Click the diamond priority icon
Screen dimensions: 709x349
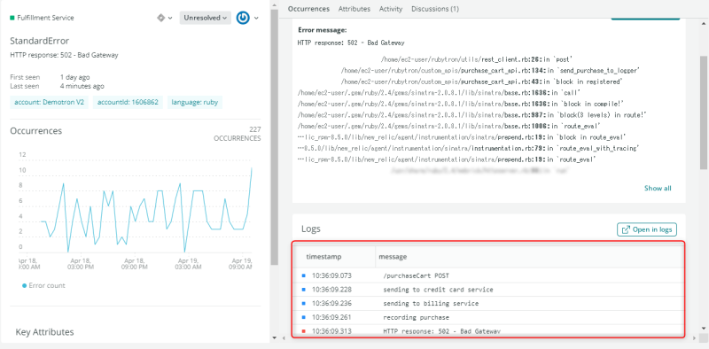click(x=160, y=18)
